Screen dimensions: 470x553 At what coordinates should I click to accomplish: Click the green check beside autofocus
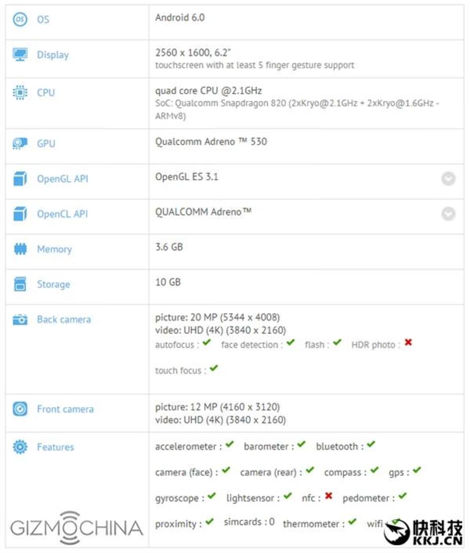(207, 342)
